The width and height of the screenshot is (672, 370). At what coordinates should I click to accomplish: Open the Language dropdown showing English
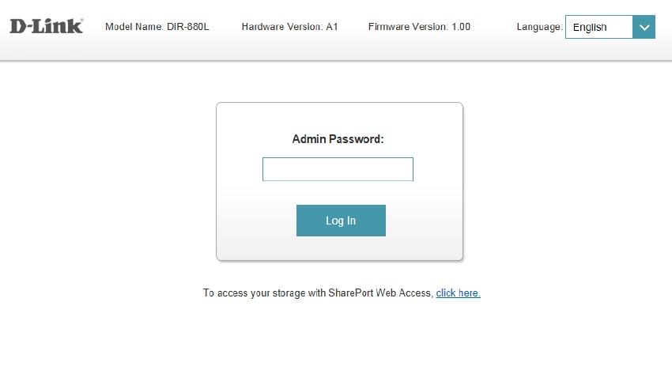pyautogui.click(x=610, y=27)
